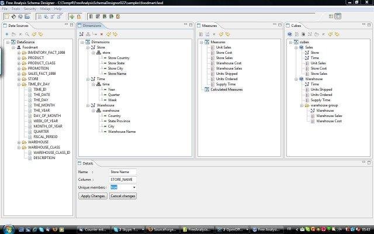Select State Province level in Dimensions
The image size is (374, 234).
click(119, 121)
